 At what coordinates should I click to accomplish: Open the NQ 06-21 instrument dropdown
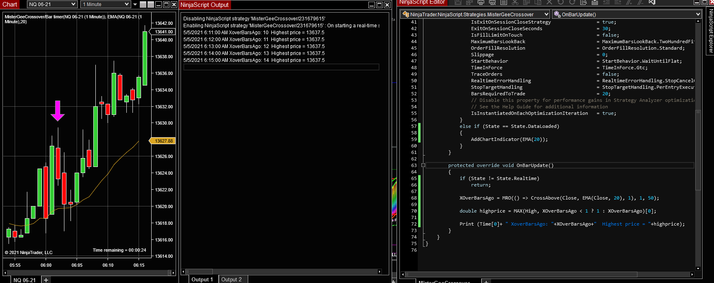point(52,4)
